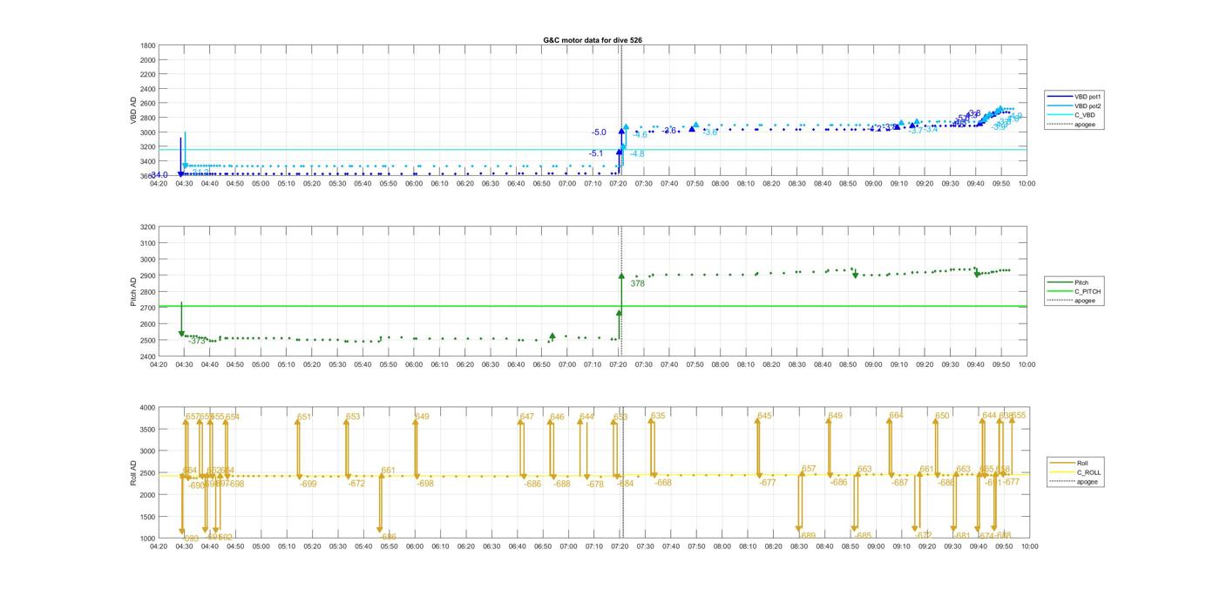Click the '-687' roll annotation
1220x604 pixels.
pyautogui.click(x=899, y=483)
